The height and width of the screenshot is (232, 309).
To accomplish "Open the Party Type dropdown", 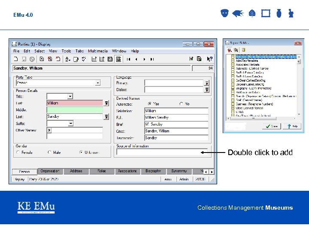I will (98, 83).
